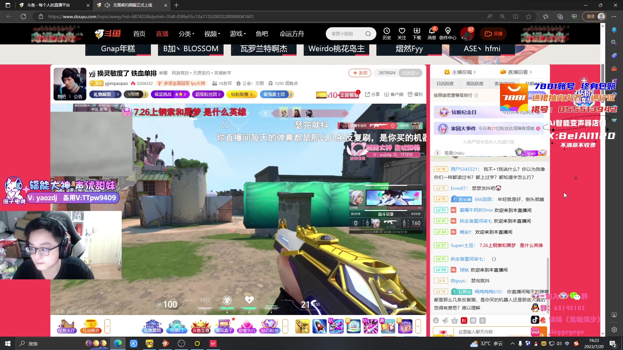Click the search magnifier in Douyu search box
Screen dimensions: 623x350
point(368,34)
